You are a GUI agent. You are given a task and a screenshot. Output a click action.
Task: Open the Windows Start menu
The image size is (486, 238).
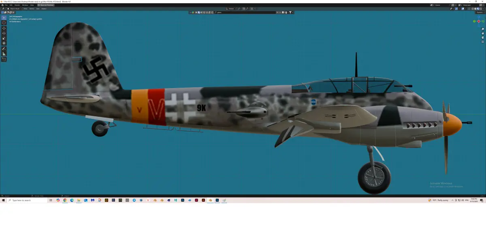[3, 200]
